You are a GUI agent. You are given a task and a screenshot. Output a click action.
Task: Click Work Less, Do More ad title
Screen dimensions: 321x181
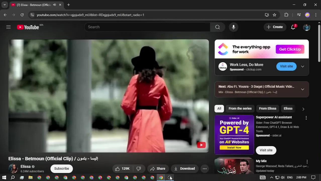[246, 65]
